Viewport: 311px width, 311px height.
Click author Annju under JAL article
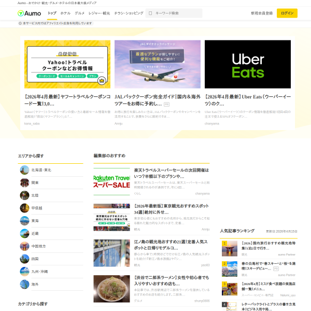coord(118,123)
